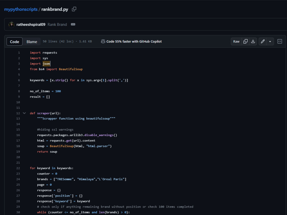Copy the file path icon next to rankbrand.py
This screenshot has width=287, height=215.
pos(74,9)
